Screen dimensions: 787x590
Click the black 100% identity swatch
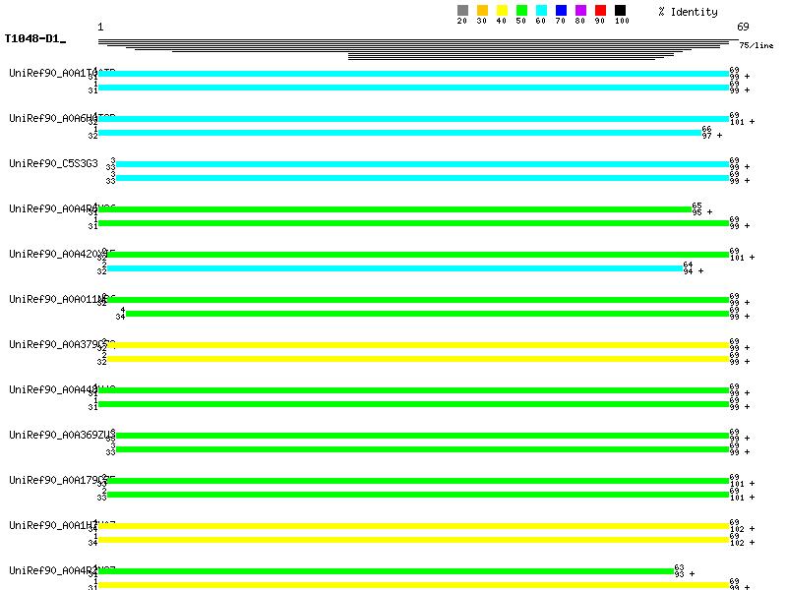[620, 11]
